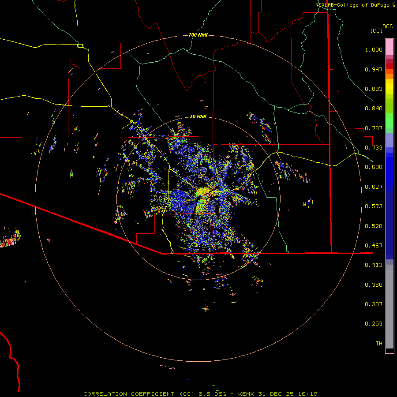397x397 pixels.
Task: Pick the red segment of the color bar
Action: point(390,66)
